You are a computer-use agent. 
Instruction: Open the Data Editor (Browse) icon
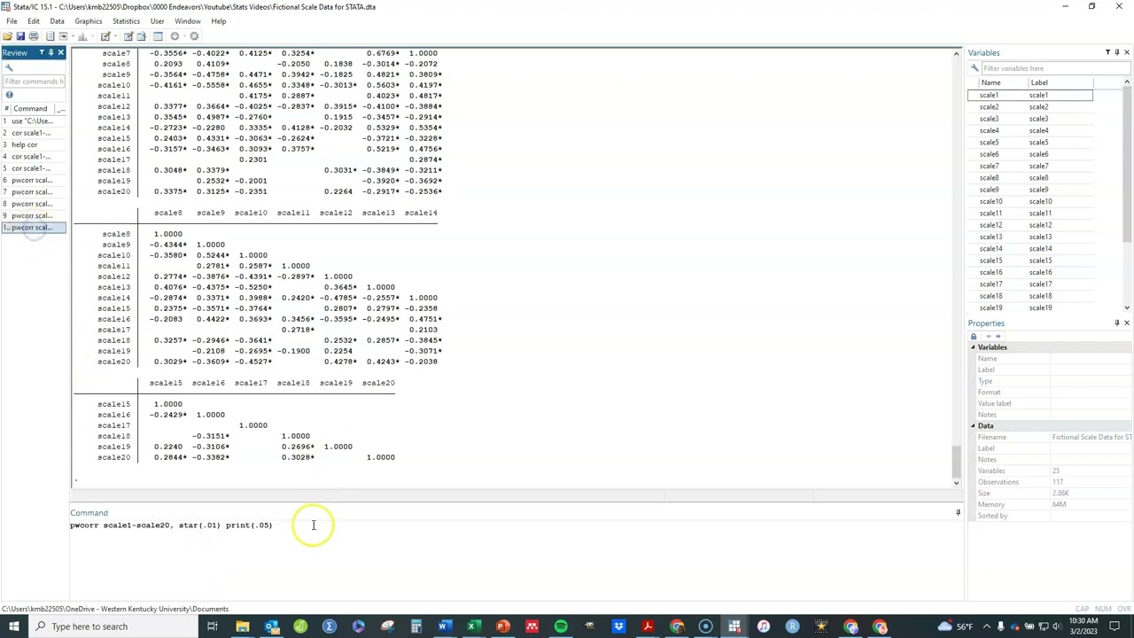141,36
